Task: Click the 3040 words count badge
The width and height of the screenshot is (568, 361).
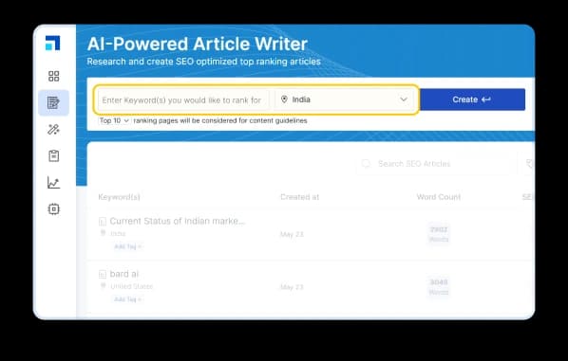Action: [439, 286]
